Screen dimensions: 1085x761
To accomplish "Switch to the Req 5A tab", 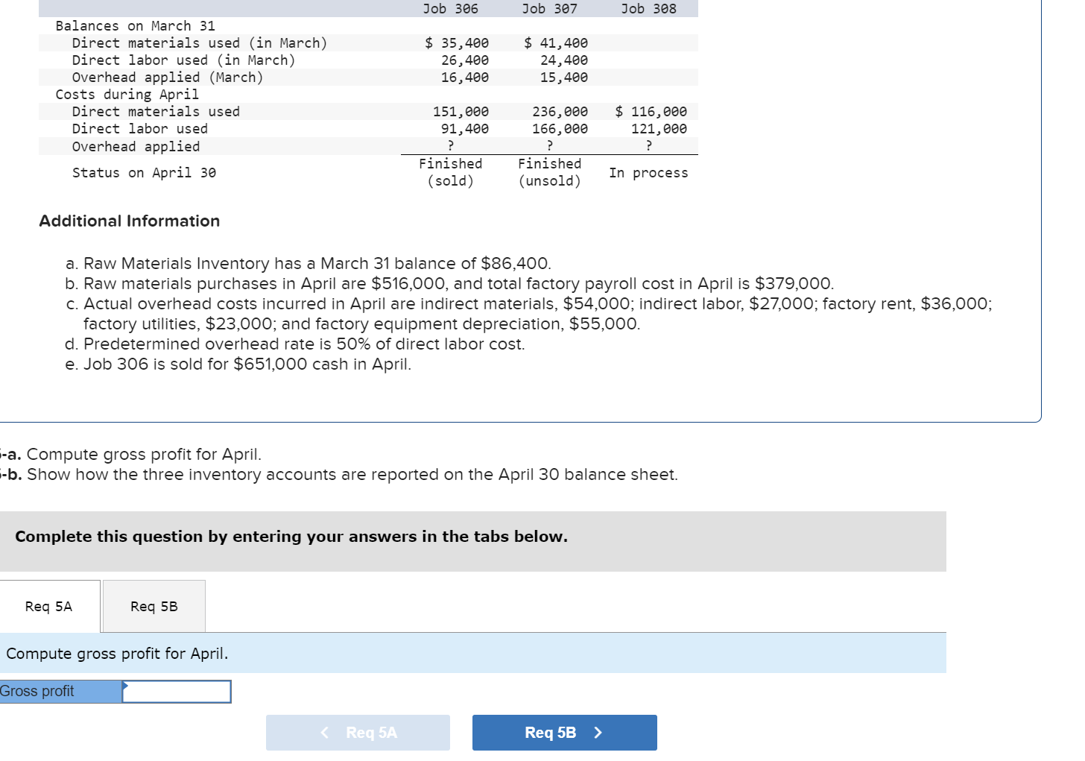I will pos(48,606).
